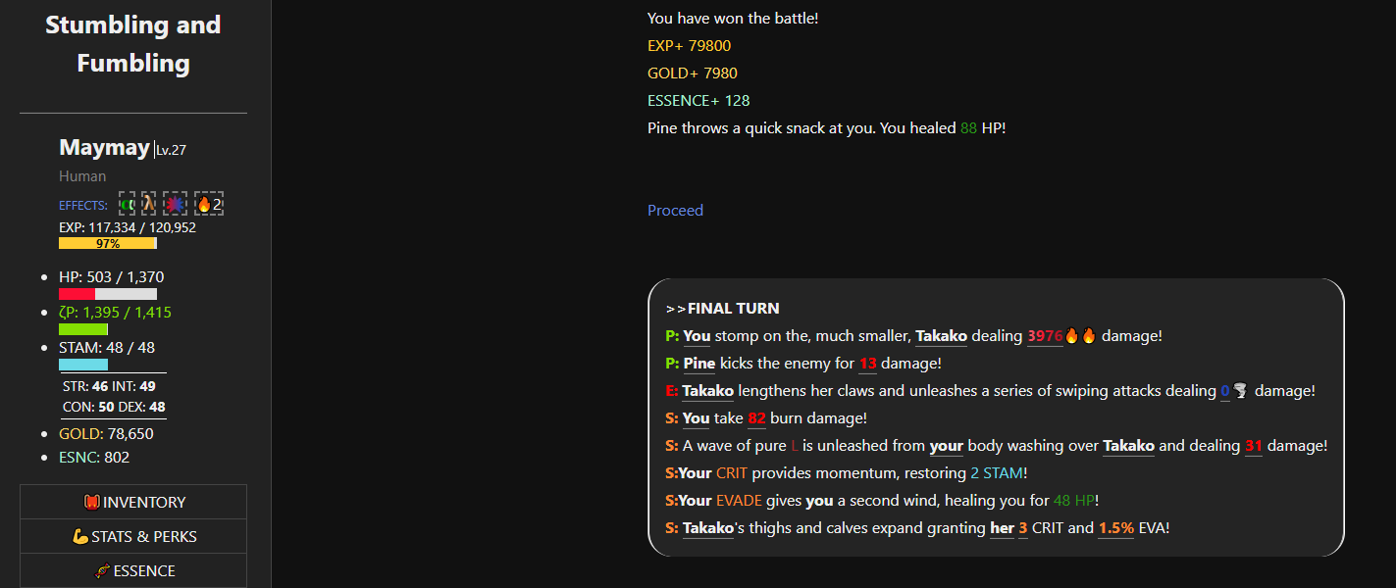The width and height of the screenshot is (1396, 588).
Task: Click the yellow EXP progress bar
Action: tap(107, 243)
